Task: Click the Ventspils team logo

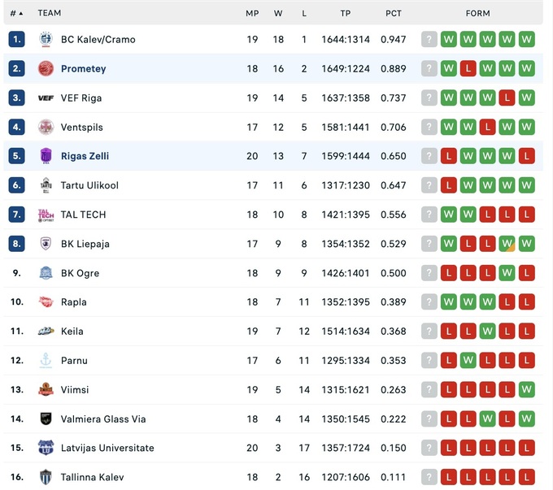Action: point(46,127)
